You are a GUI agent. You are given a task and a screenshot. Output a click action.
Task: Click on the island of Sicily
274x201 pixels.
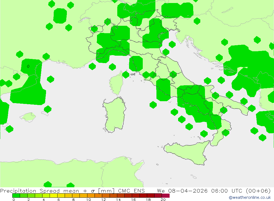tap(188, 151)
